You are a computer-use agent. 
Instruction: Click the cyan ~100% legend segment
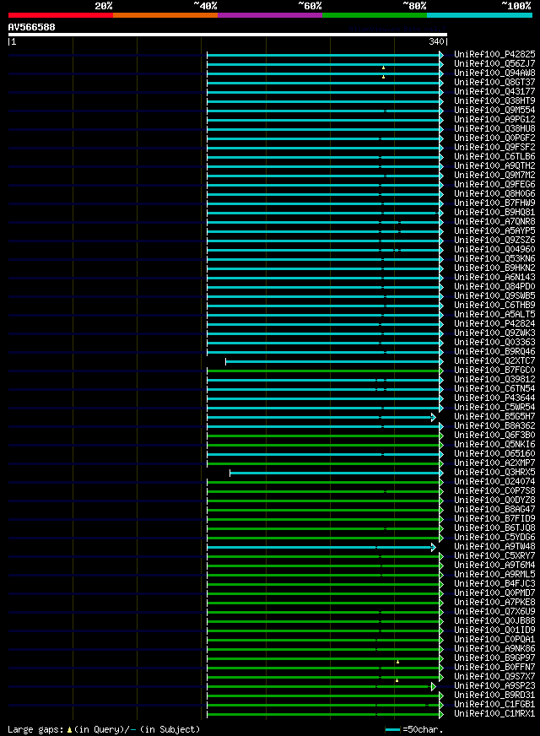tap(479, 15)
